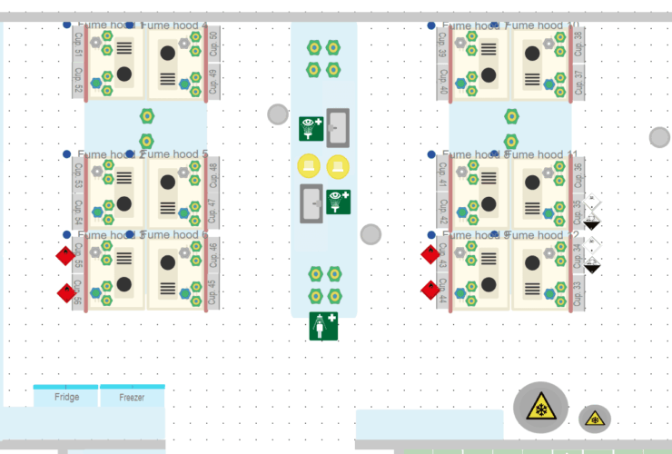Click the gray circle right of Cup. 49
This screenshot has width=672, height=454.
point(278,114)
